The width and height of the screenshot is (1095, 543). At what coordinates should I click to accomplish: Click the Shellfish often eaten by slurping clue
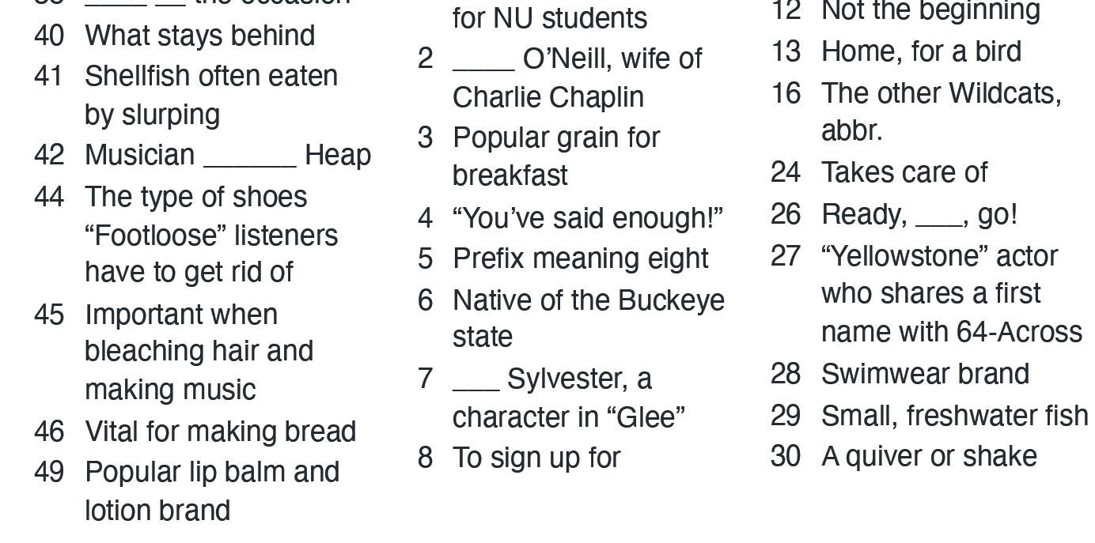click(186, 95)
